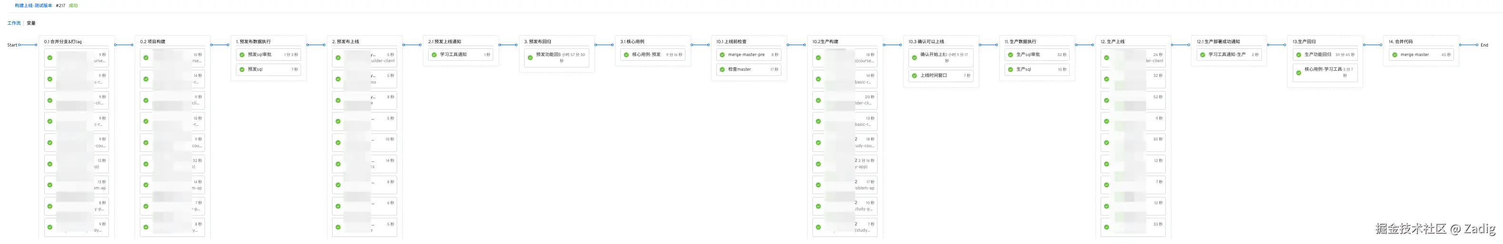Select the 0.1 合并分支&打tag stage title

63,42
